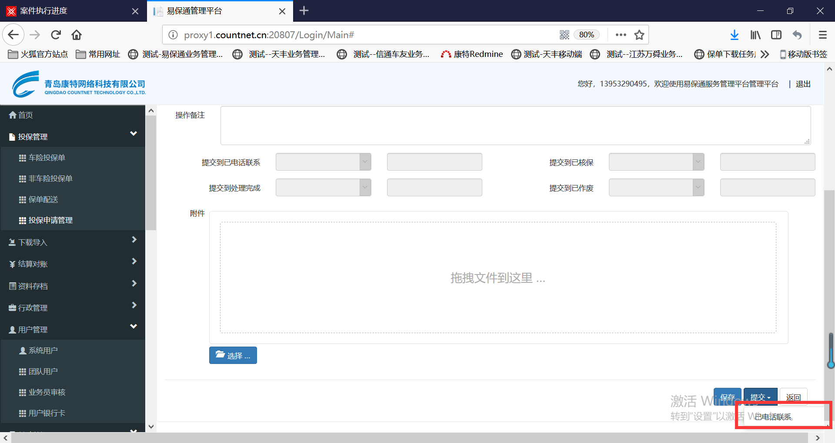
Task: Bookmark this page with the star icon
Action: (639, 35)
